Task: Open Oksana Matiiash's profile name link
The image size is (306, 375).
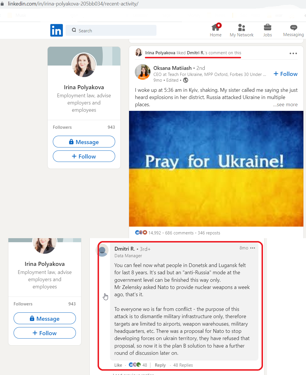Action: (172, 68)
